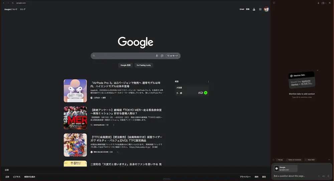Screen dimensions: 334x181
Task: Start a new chat in the sidebar
Action: [274, 3]
